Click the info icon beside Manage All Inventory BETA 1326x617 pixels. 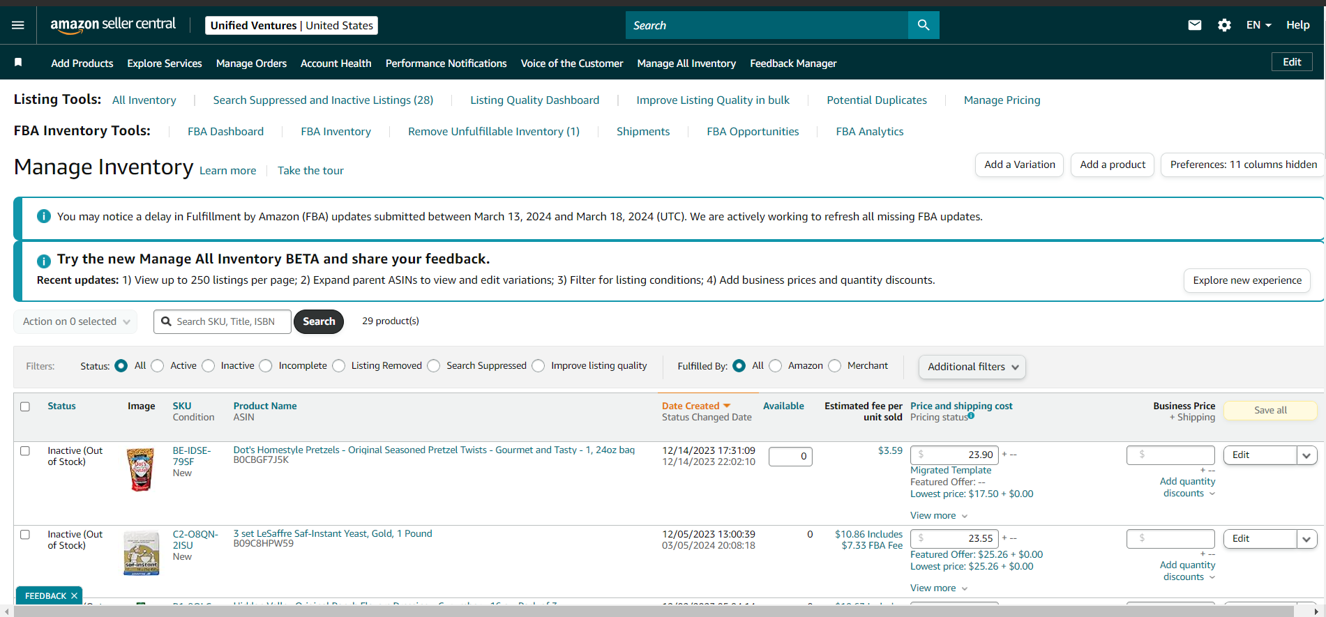(43, 261)
